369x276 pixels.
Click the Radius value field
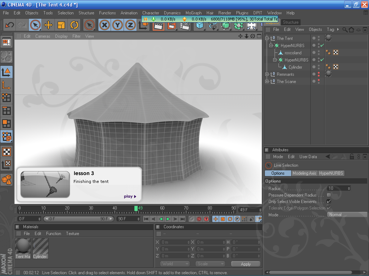[x=337, y=188]
